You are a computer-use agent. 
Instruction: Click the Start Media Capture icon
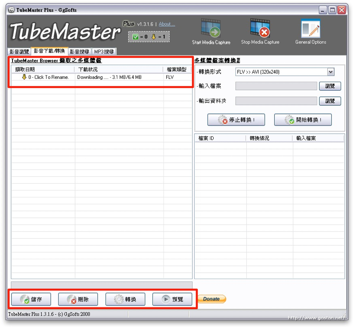(x=211, y=28)
